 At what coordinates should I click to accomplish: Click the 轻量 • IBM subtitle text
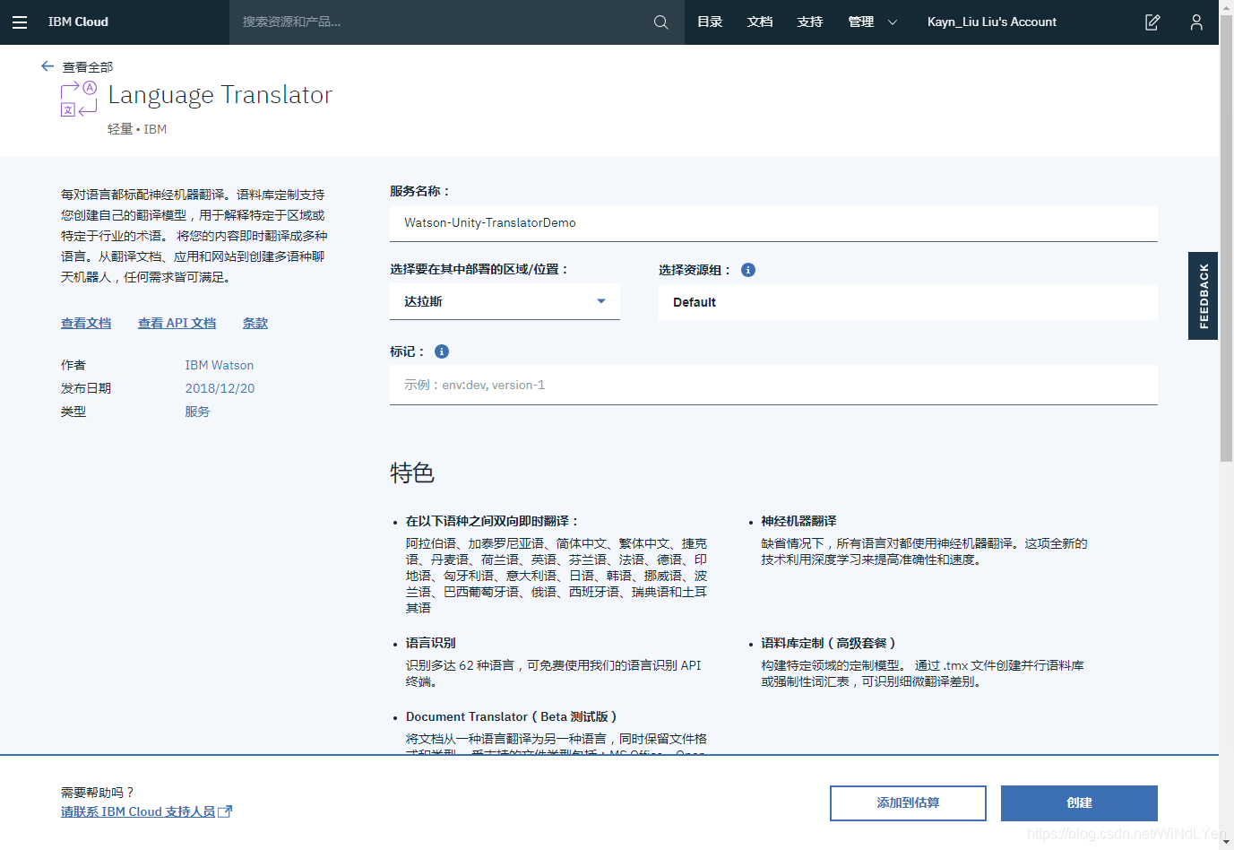tap(137, 129)
